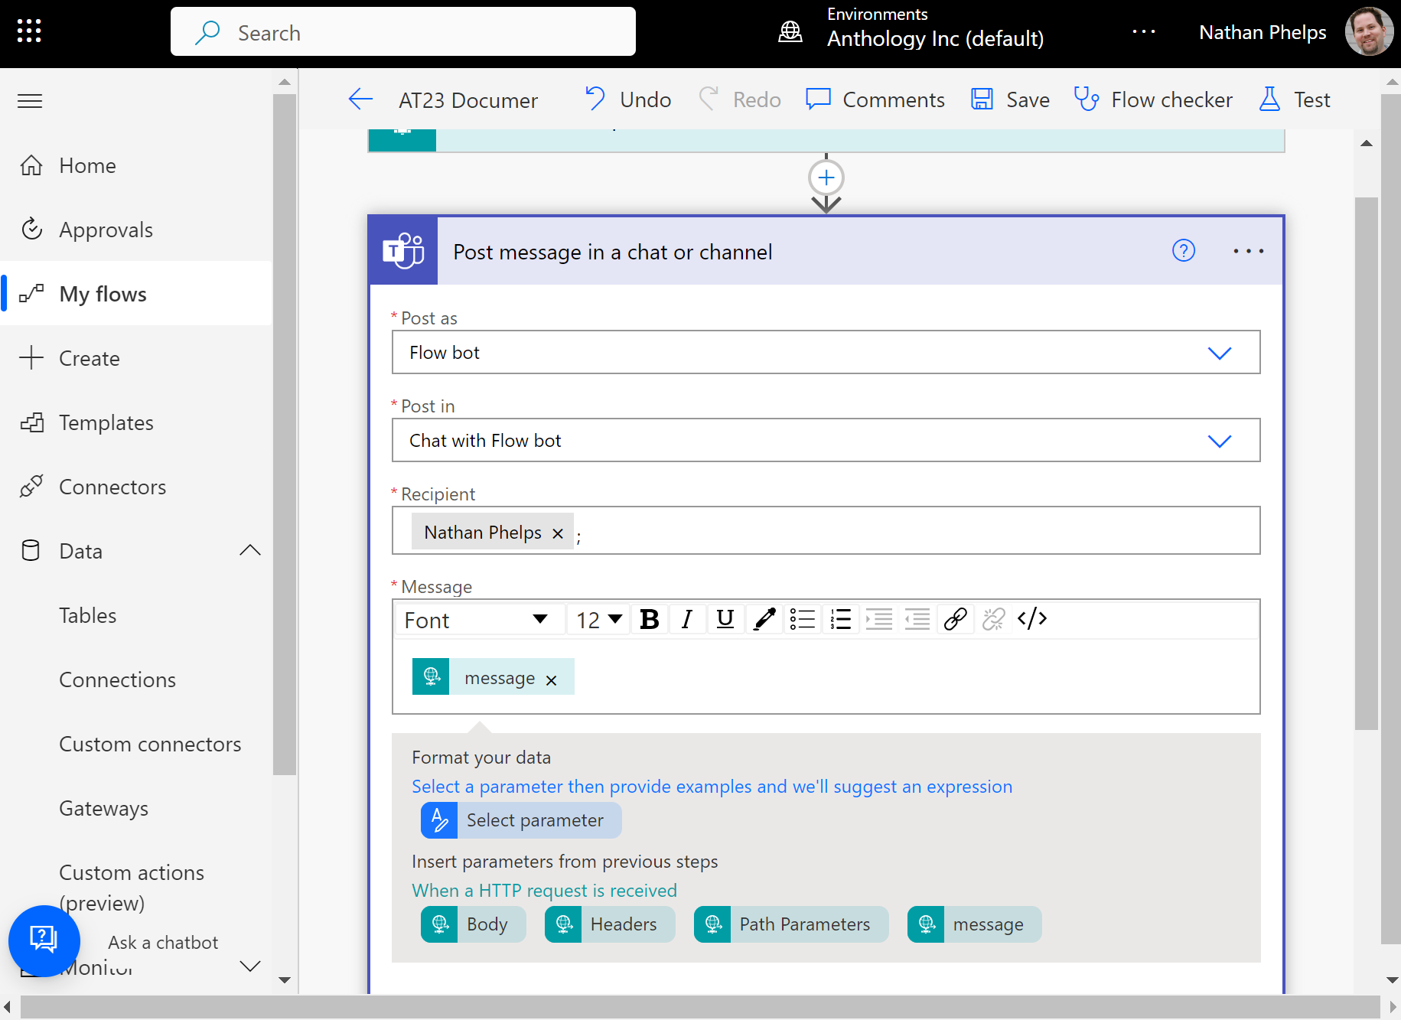Toggle bulleted list
The height and width of the screenshot is (1020, 1401).
802,619
